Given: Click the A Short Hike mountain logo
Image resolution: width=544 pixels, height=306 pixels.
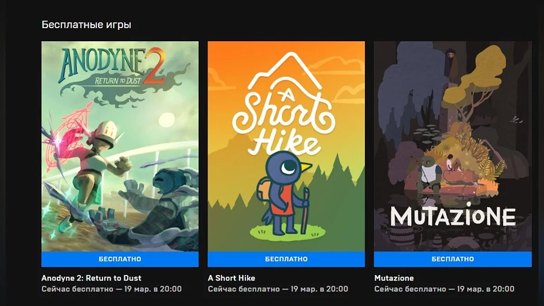Looking at the screenshot, I should coord(284,104).
